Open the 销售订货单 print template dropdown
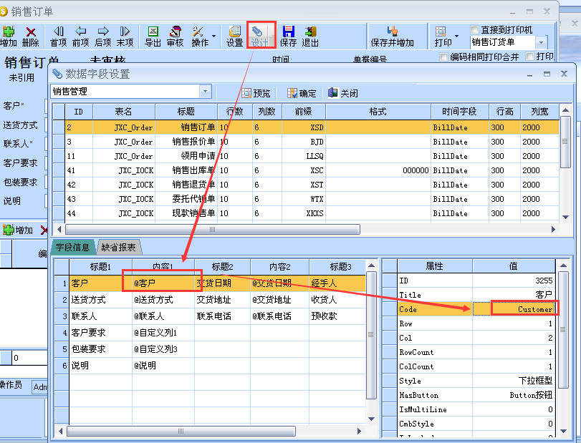Viewport: 581px width, 443px height. tap(541, 42)
